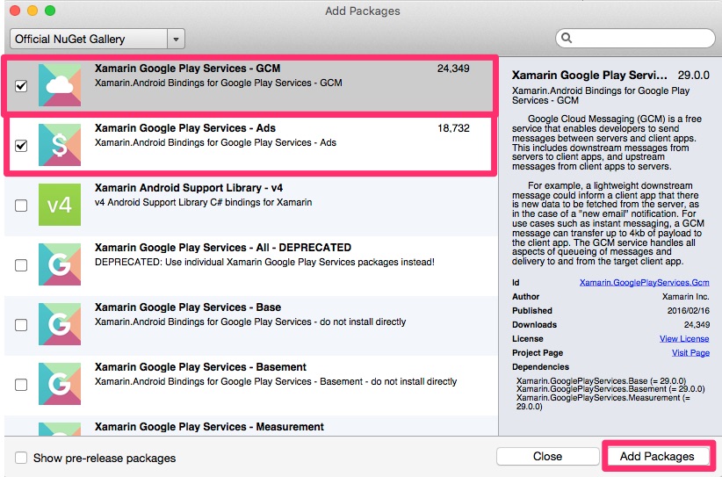This screenshot has height=477, width=722.
Task: Click the yellow minimize window button
Action: point(32,11)
